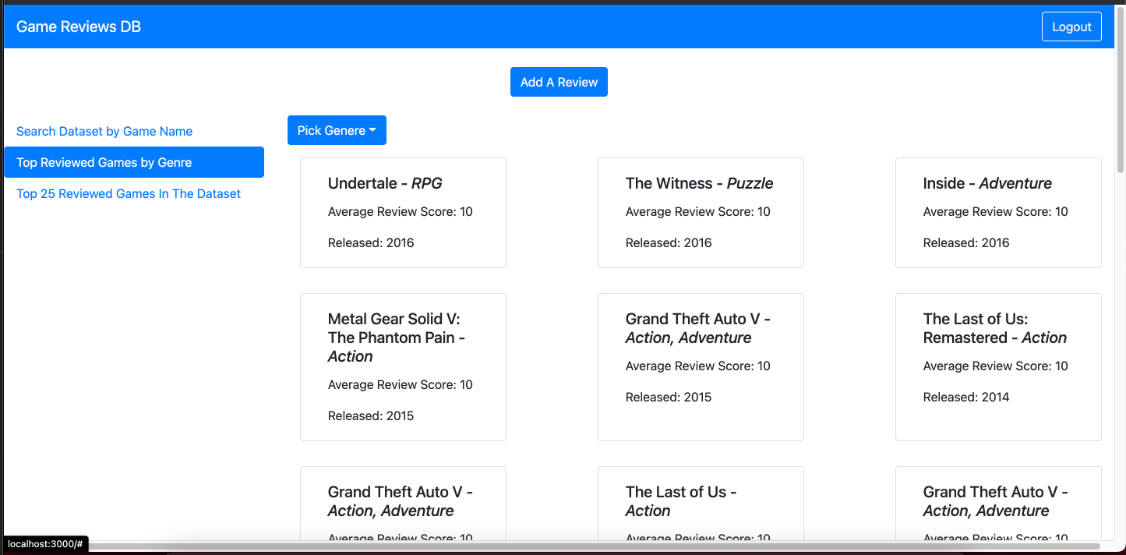Click Average Review Score in The Witness card
This screenshot has height=555, width=1126.
pyautogui.click(x=697, y=212)
